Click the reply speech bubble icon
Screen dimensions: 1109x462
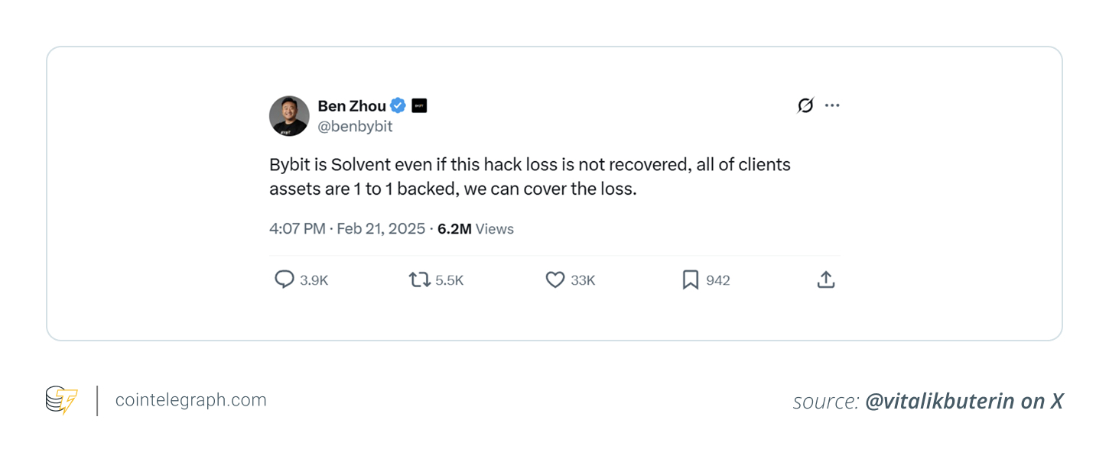point(283,279)
